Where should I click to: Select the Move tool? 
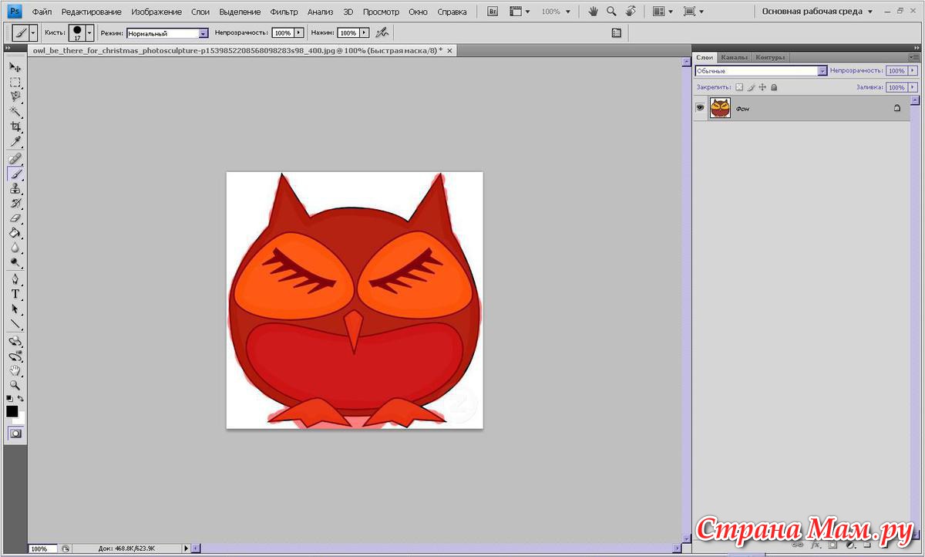[15, 67]
